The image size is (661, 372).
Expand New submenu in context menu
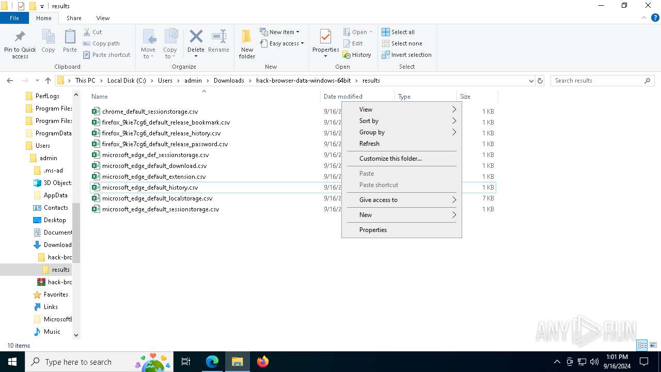(402, 215)
